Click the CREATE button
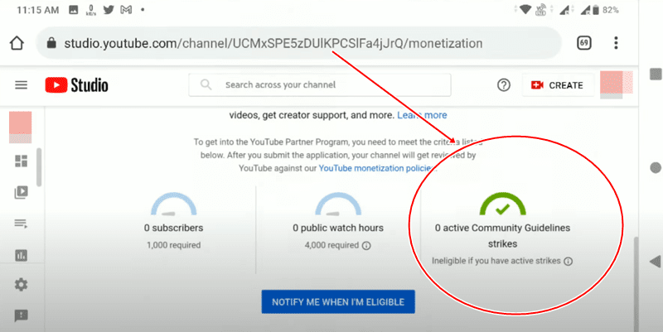Image resolution: width=663 pixels, height=332 pixels. coord(557,85)
